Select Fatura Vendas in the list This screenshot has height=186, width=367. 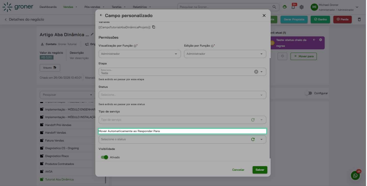54,140
